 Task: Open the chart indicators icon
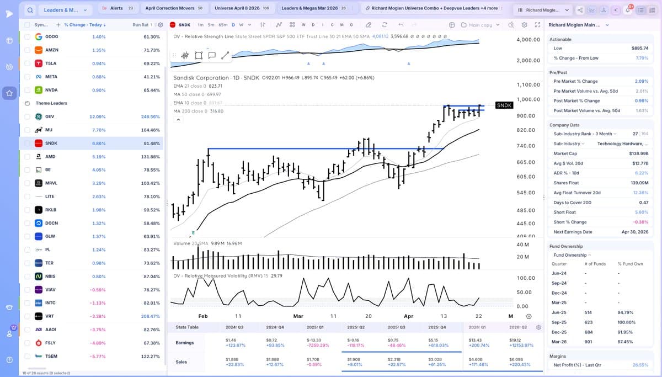(279, 25)
